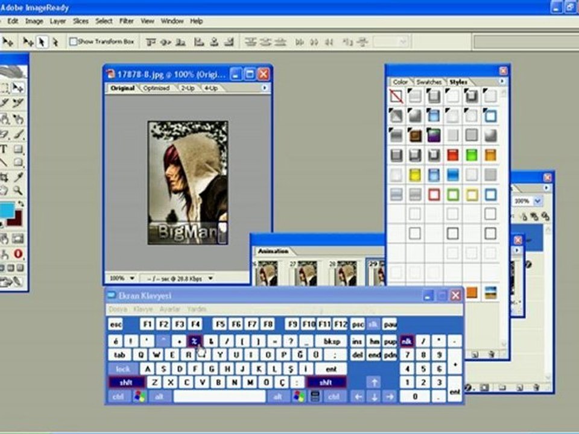
Task: Open the Help menu
Action: [197, 21]
